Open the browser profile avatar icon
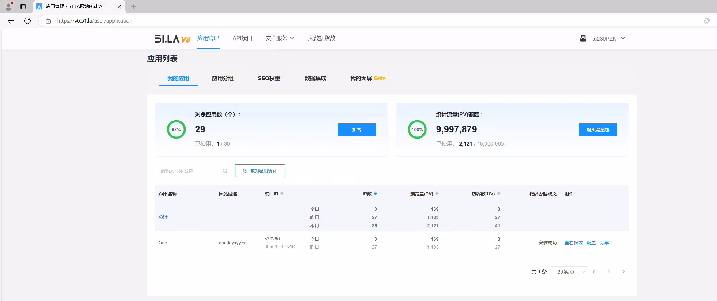717x301 pixels. click(9, 6)
